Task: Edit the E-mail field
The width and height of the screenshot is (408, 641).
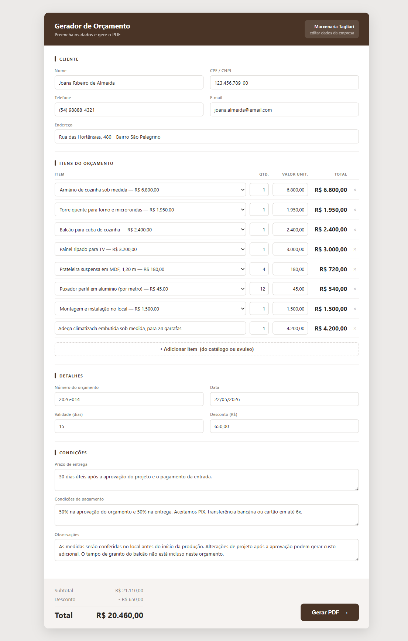Action: point(284,109)
